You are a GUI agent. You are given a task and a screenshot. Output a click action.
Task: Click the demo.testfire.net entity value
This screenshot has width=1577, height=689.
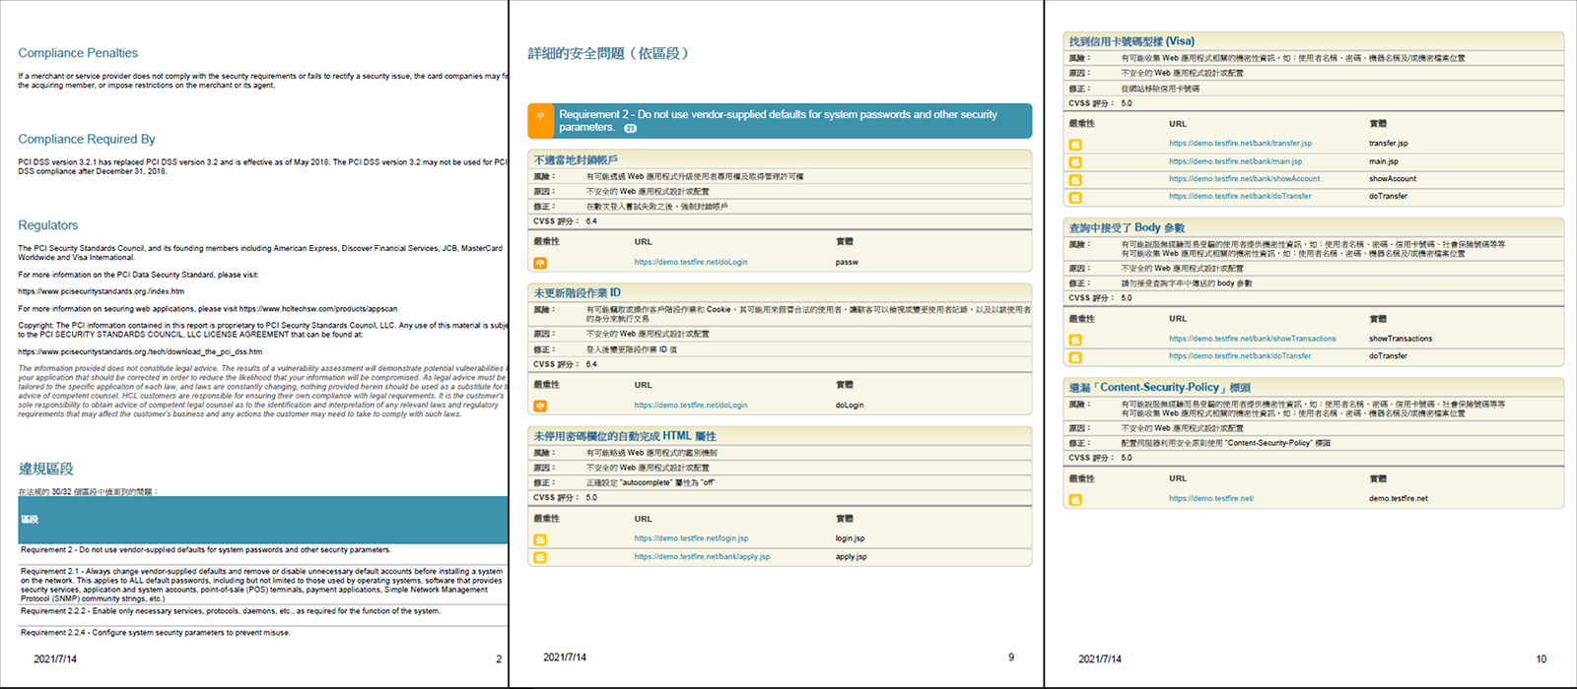click(x=1398, y=498)
